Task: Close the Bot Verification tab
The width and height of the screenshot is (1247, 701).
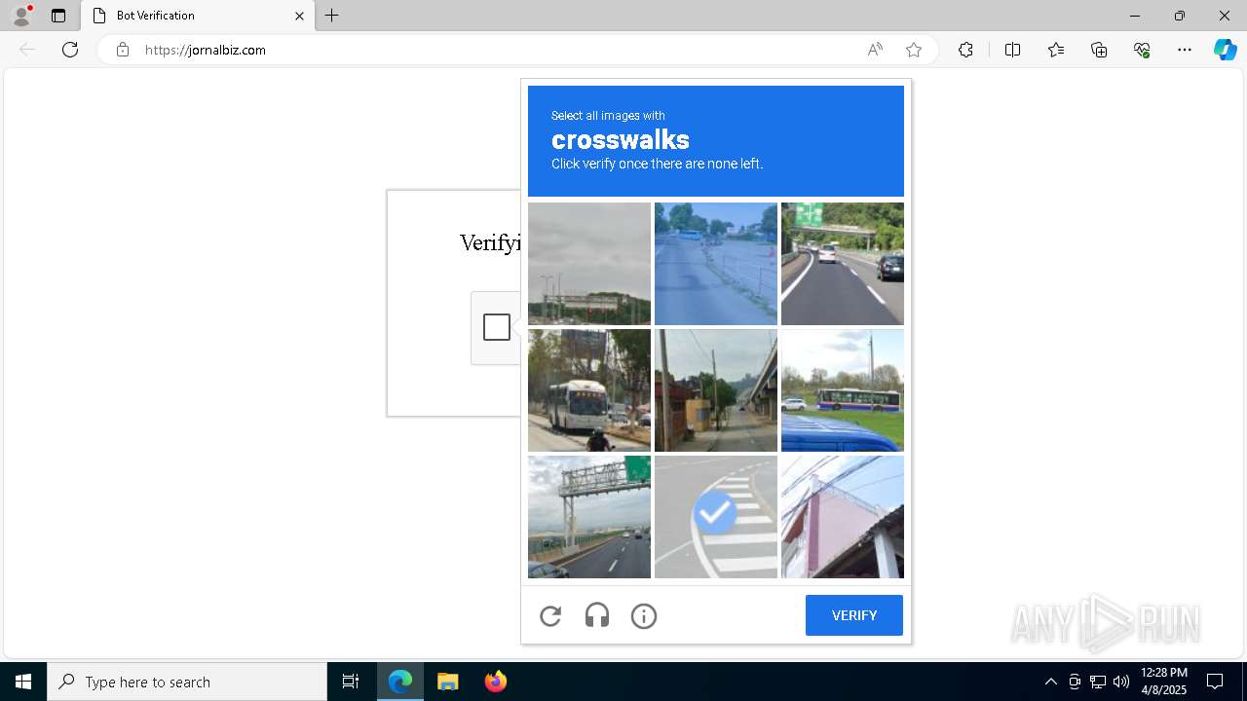Action: (x=299, y=16)
